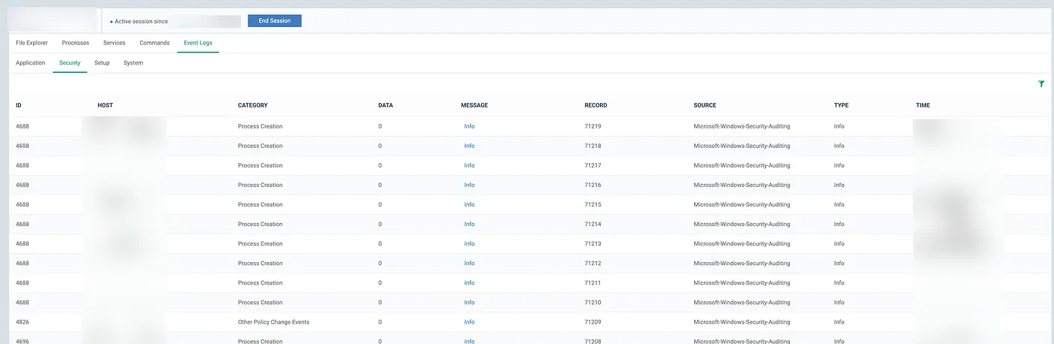The height and width of the screenshot is (344, 1054).
Task: Go to the Commands tab
Action: 154,43
